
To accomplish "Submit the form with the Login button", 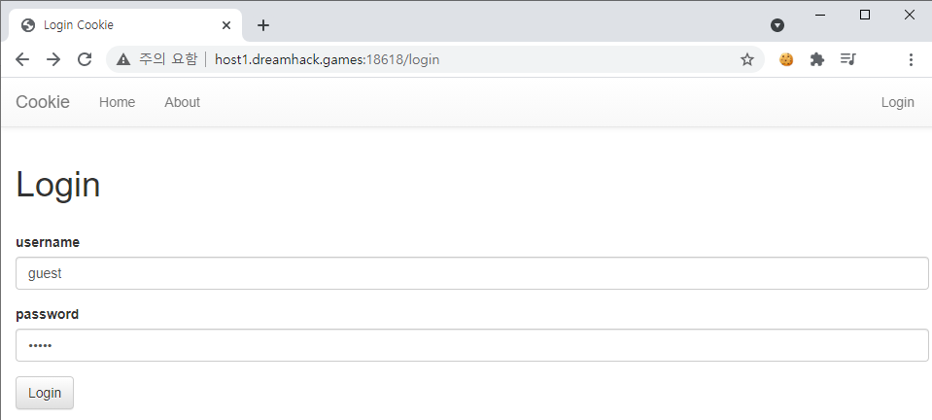I will coord(45,393).
